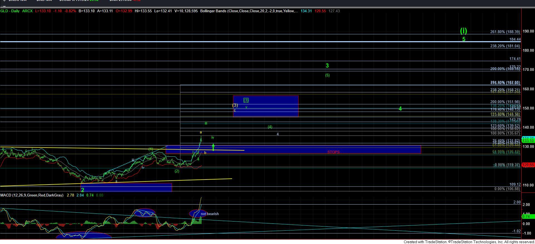535x244 pixels.
Task: Click the green 133.10 last price marker
Action: [528, 141]
